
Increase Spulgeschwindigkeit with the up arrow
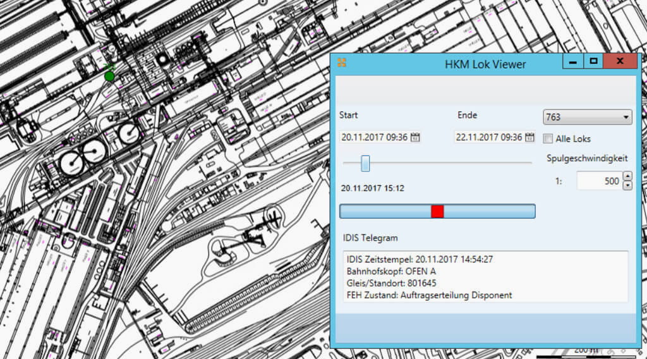627,177
